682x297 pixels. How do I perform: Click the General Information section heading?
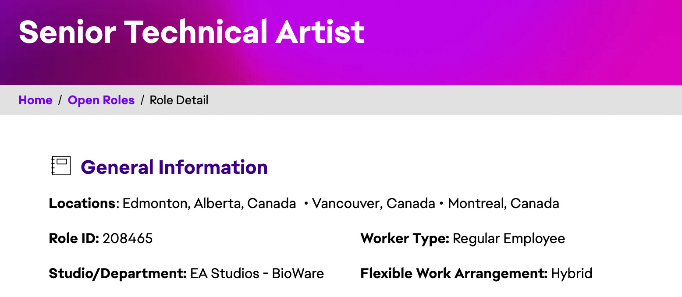point(174,167)
